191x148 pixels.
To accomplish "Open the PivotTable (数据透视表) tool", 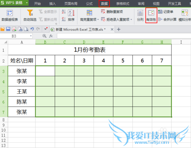I will click(10, 16).
